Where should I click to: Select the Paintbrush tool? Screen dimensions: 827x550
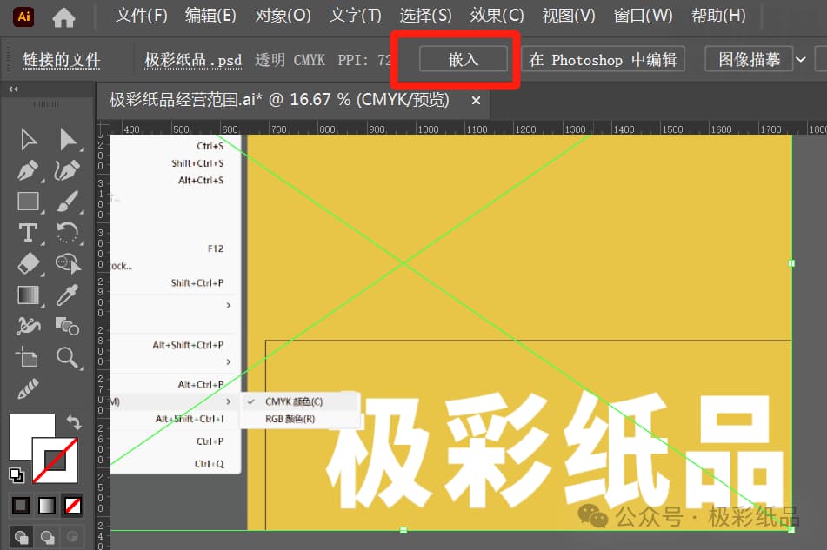[x=69, y=202]
